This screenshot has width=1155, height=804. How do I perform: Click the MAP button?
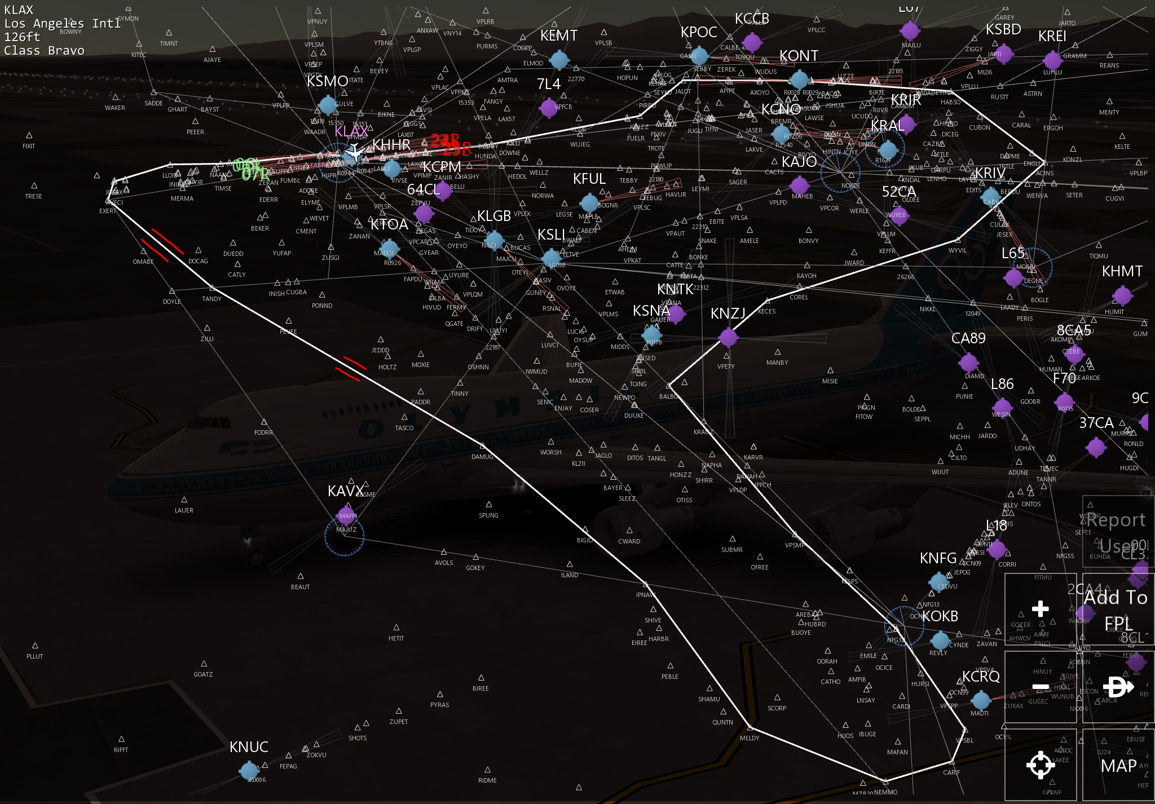tap(1118, 765)
